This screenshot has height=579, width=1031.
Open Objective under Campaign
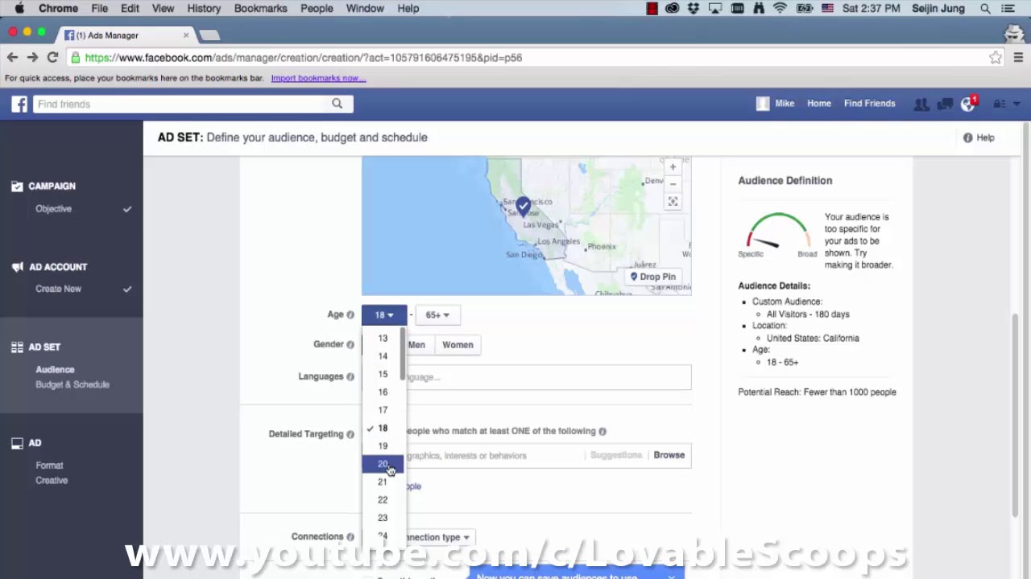click(x=53, y=209)
